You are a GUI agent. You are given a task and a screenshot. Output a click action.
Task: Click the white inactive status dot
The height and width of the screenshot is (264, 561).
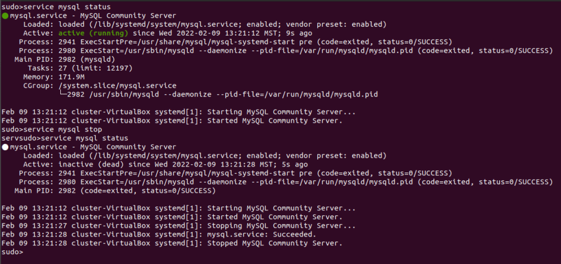coord(5,147)
